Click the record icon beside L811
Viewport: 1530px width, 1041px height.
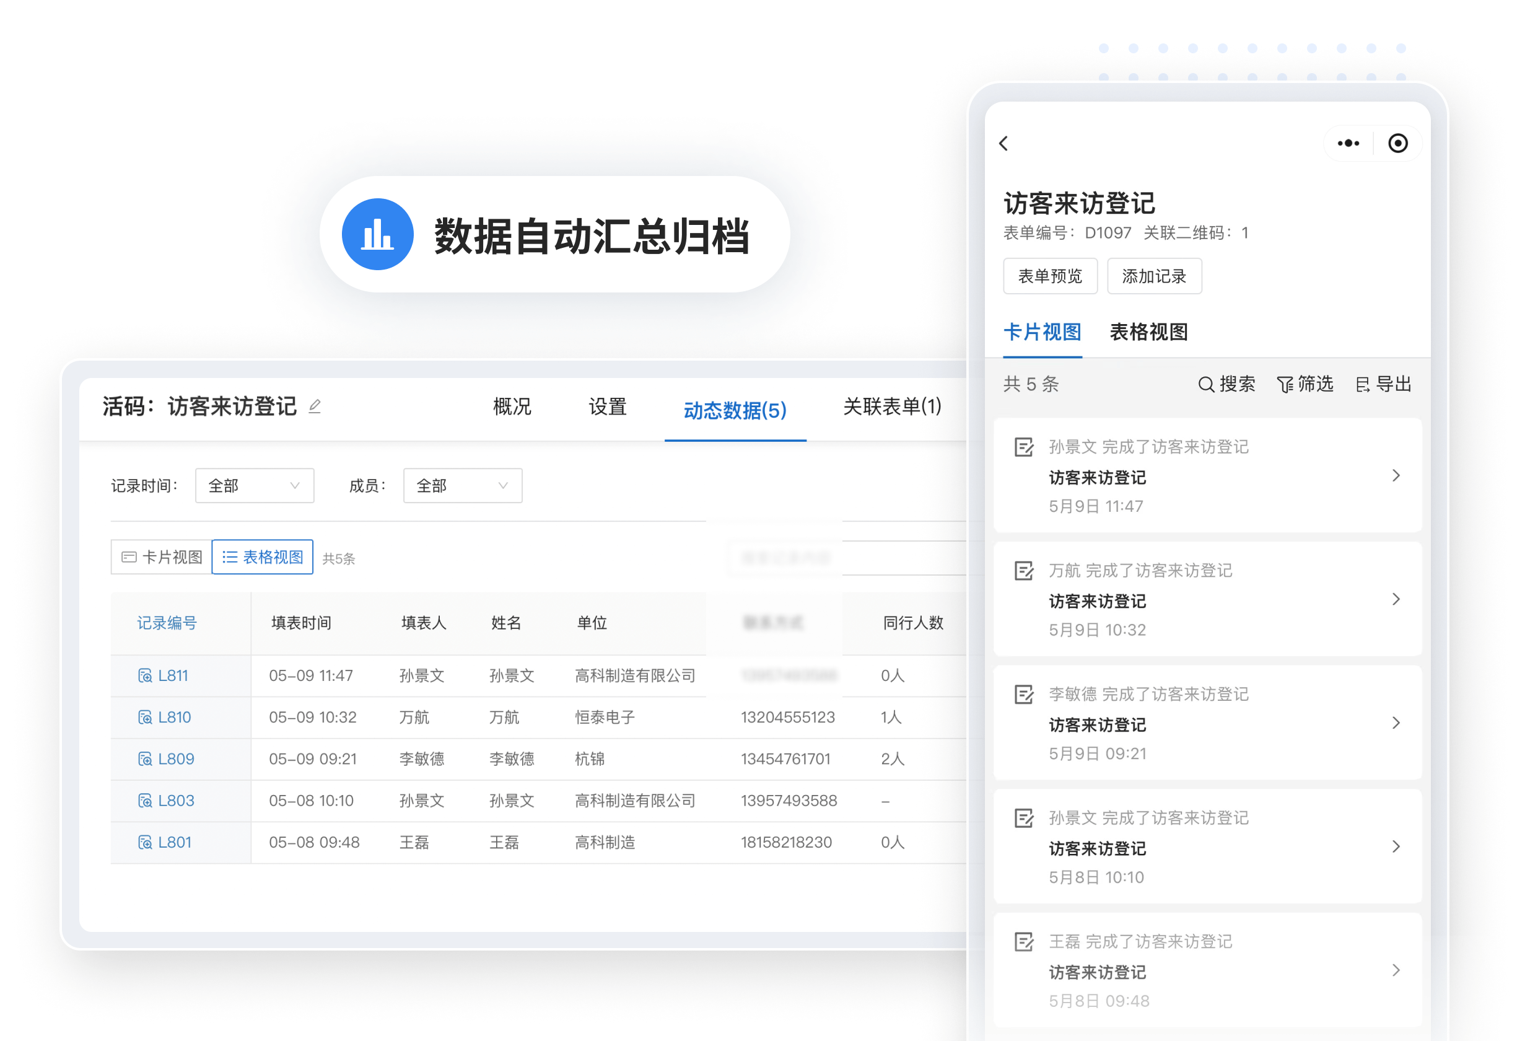pos(145,675)
